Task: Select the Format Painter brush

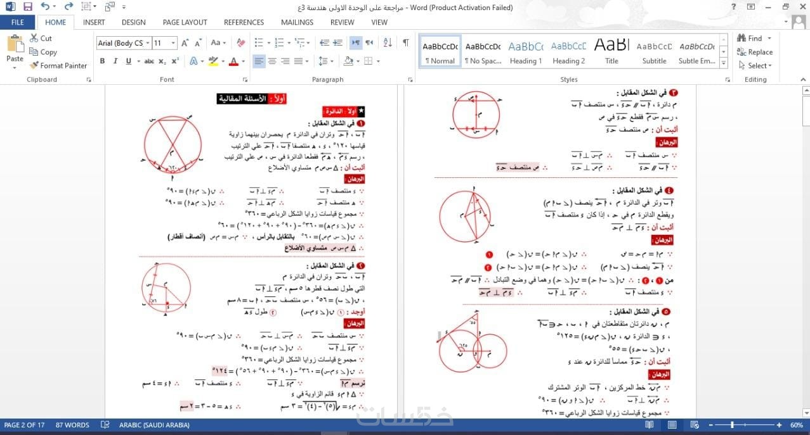Action: (x=34, y=65)
